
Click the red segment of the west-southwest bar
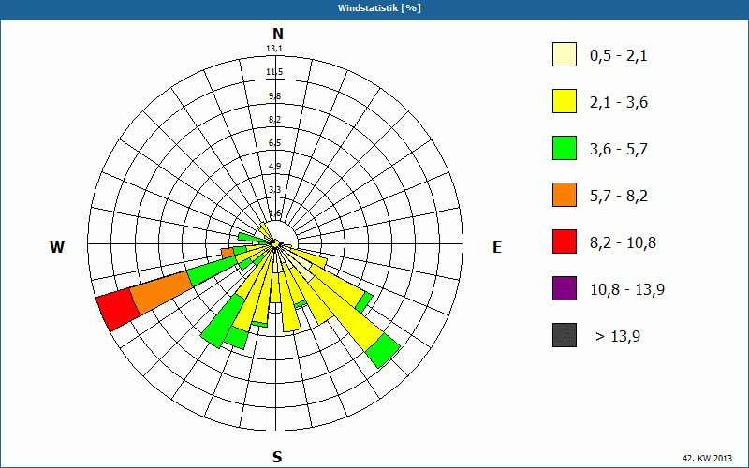pos(118,310)
